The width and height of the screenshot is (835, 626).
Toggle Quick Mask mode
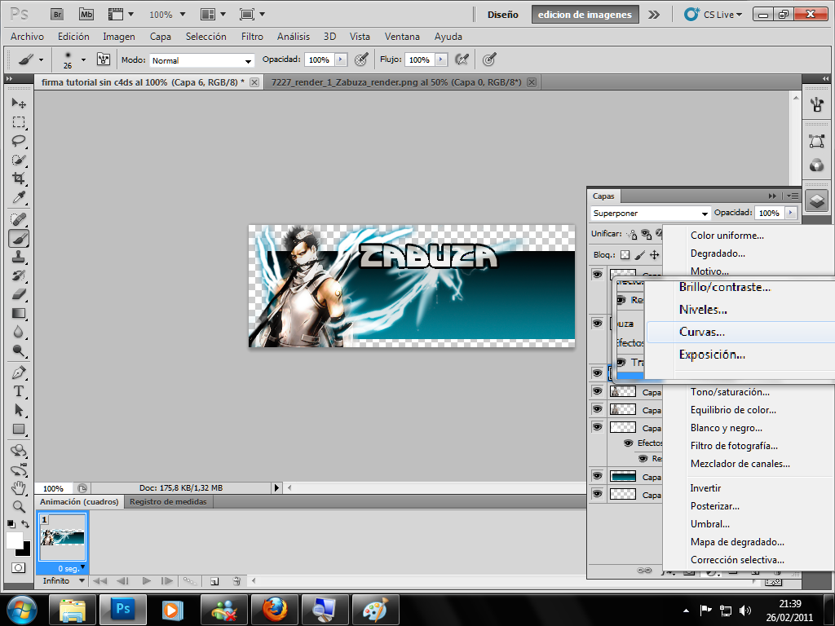click(x=18, y=567)
